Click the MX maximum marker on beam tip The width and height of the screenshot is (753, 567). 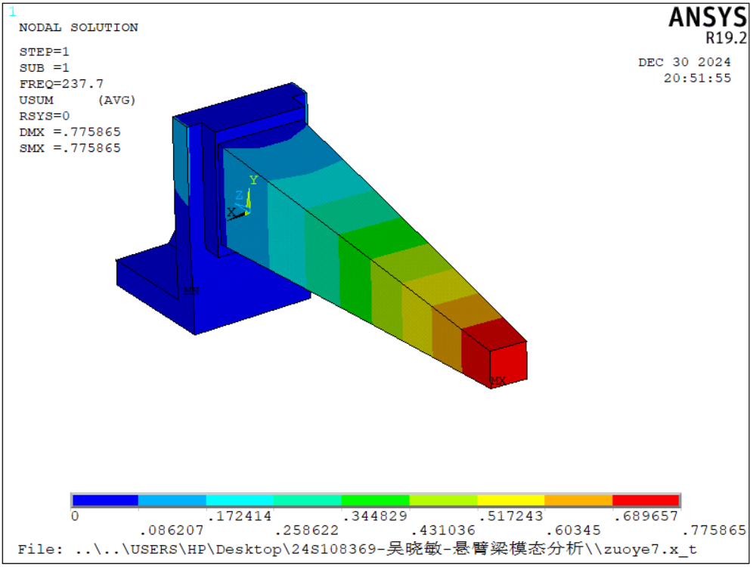[x=497, y=381]
